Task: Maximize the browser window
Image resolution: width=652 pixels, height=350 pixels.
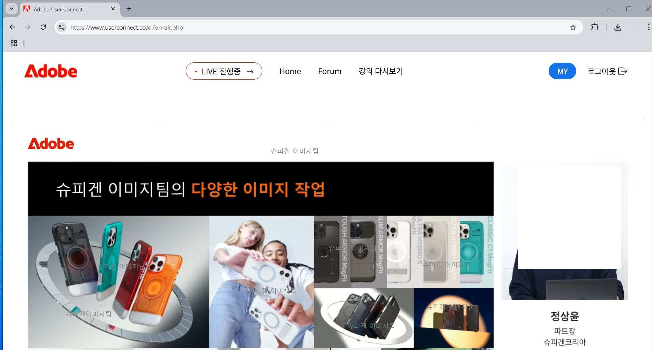Action: pos(629,9)
